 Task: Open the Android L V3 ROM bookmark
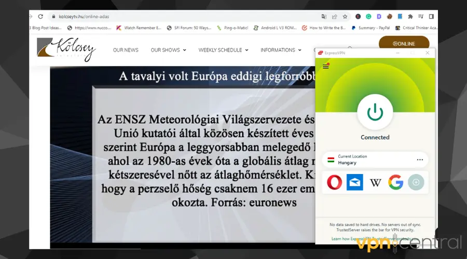click(x=275, y=28)
